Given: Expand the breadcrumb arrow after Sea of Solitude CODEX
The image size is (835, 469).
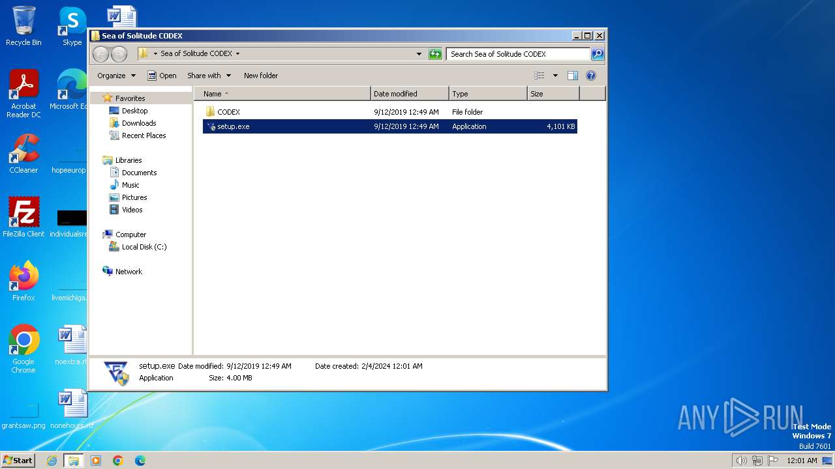Looking at the screenshot, I should (x=237, y=54).
